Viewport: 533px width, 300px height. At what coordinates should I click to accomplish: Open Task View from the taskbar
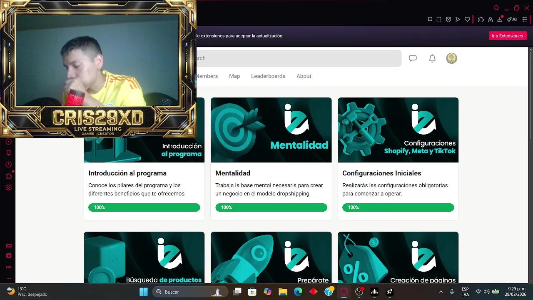[237, 292]
